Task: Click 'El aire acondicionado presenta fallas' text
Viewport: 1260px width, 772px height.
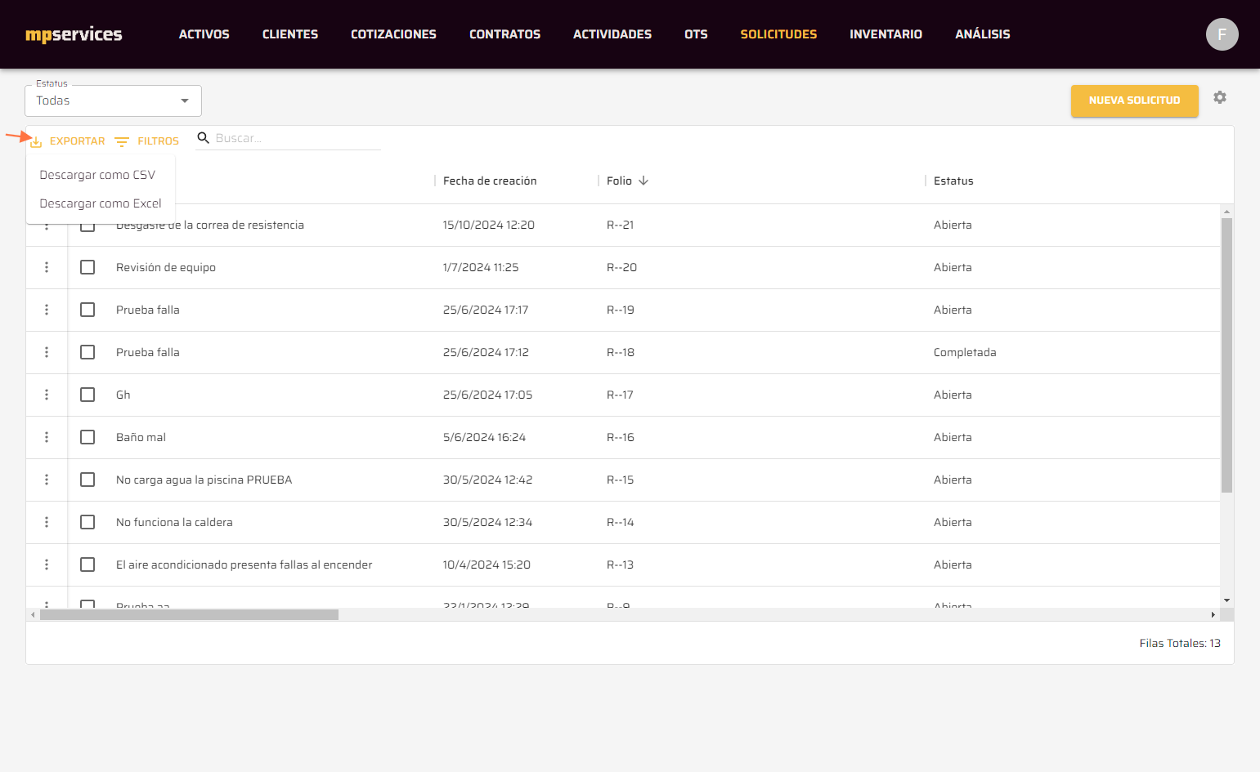Action: coord(244,564)
